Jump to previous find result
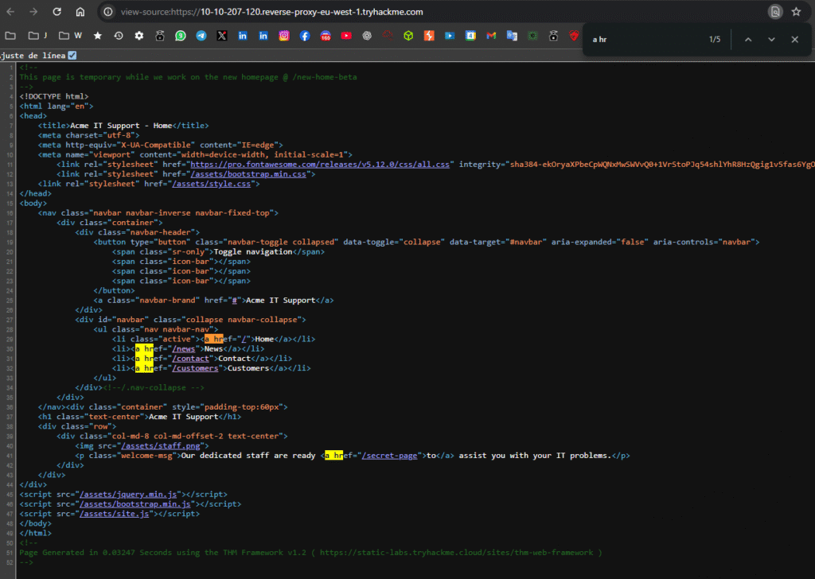This screenshot has height=579, width=815. coord(748,39)
